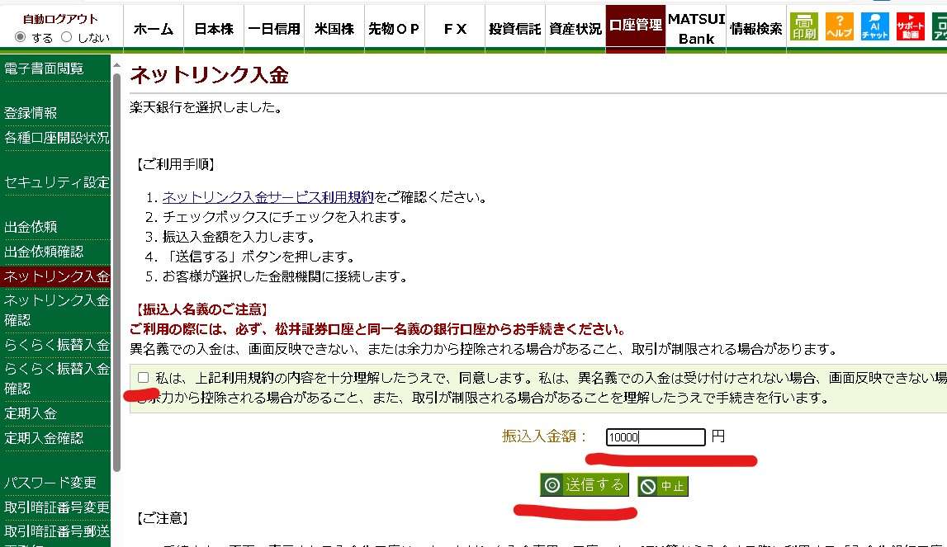The height and width of the screenshot is (547, 947).
Task: Click the 中止 cancel button
Action: [662, 486]
